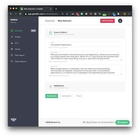Click the Chrome profile avatar
140x137 pixels.
coord(124,14)
